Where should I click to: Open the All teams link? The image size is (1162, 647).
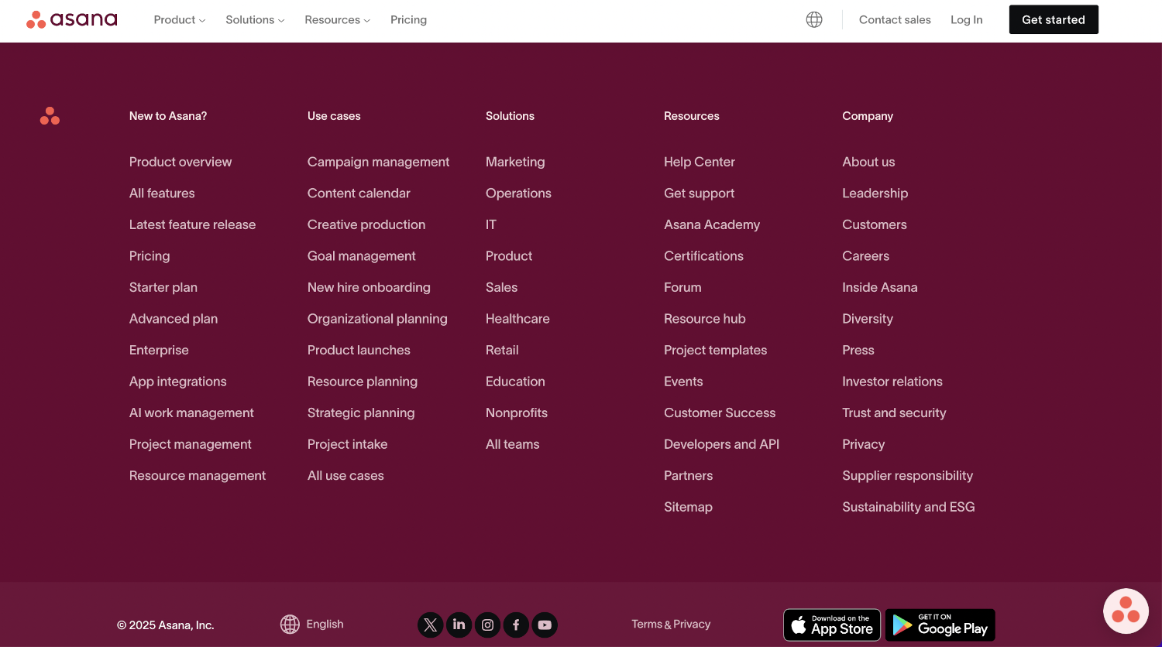(513, 444)
